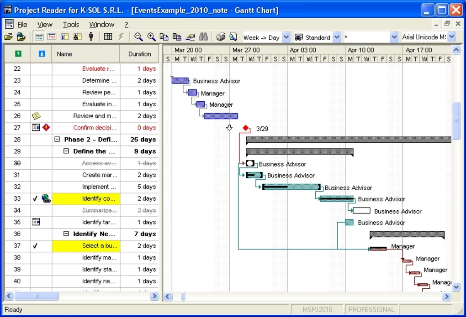
Task: Click the lightning bolt toolbar icon
Action: coord(121,37)
